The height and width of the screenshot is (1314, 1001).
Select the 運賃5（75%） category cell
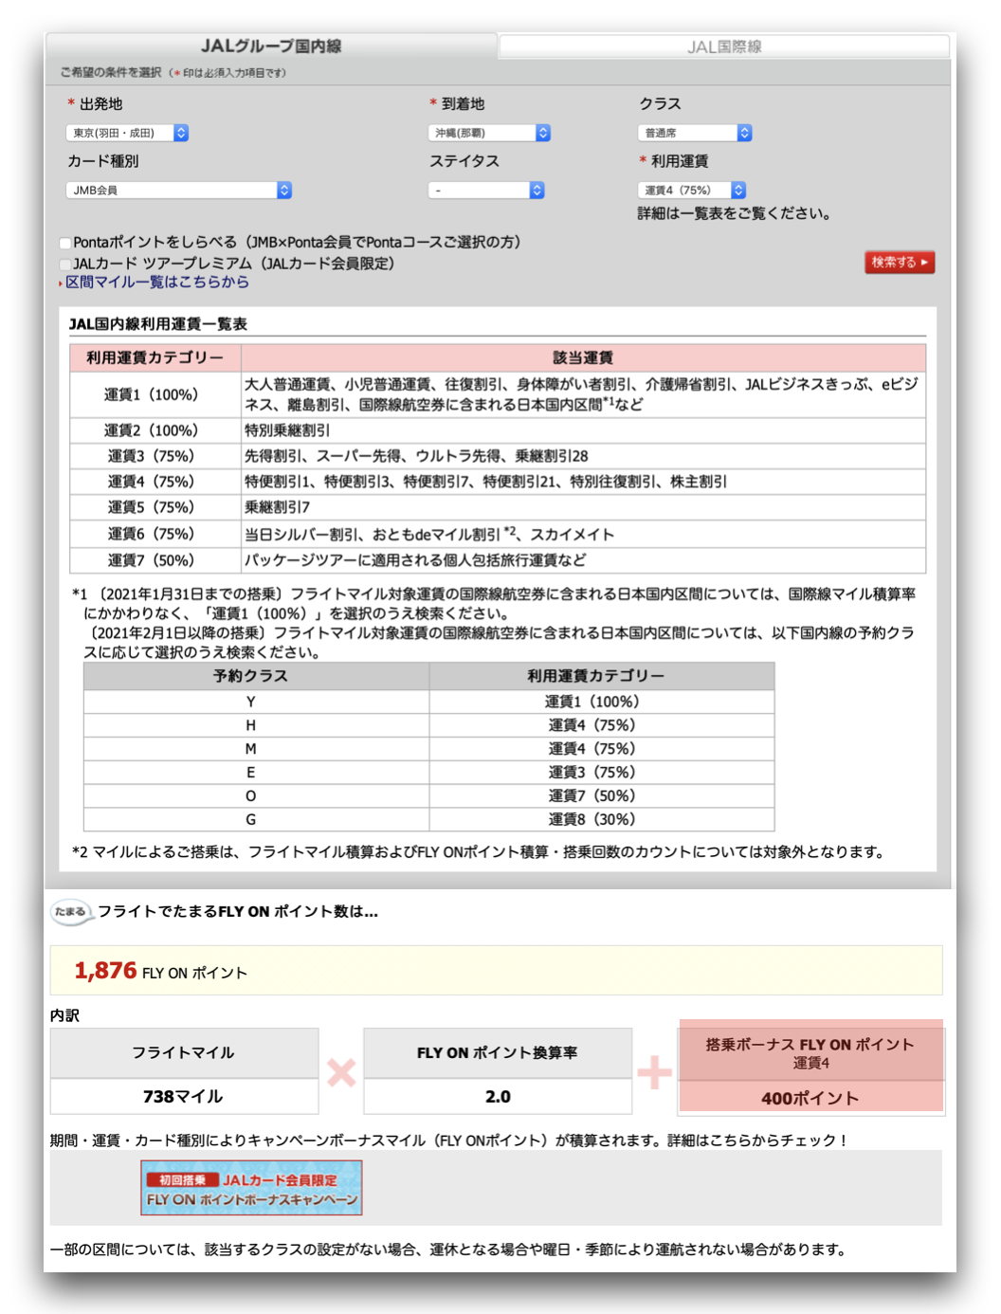(155, 507)
